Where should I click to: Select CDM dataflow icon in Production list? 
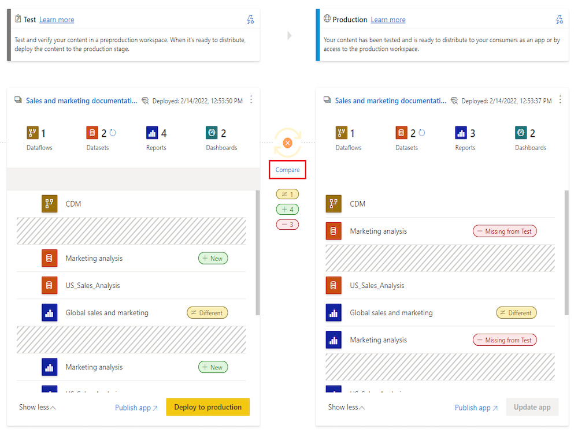tap(334, 204)
